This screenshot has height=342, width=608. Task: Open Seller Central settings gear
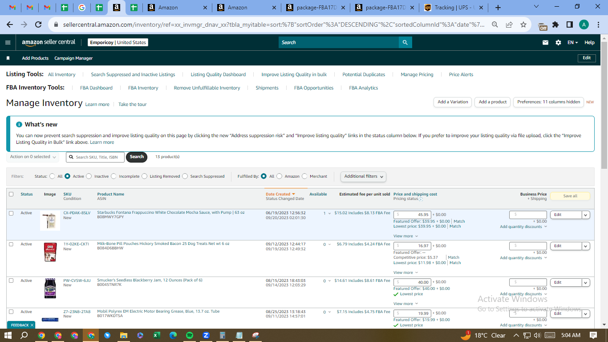coord(558,42)
